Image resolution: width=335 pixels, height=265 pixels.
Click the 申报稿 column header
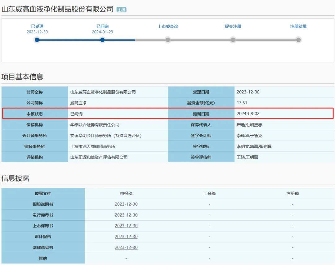(126, 193)
